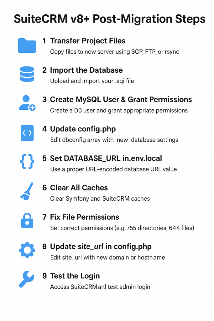Click 'Set DATABASE_URL in.env.local' heading
Image resolution: width=214 pixels, height=321 pixels.
106,158
